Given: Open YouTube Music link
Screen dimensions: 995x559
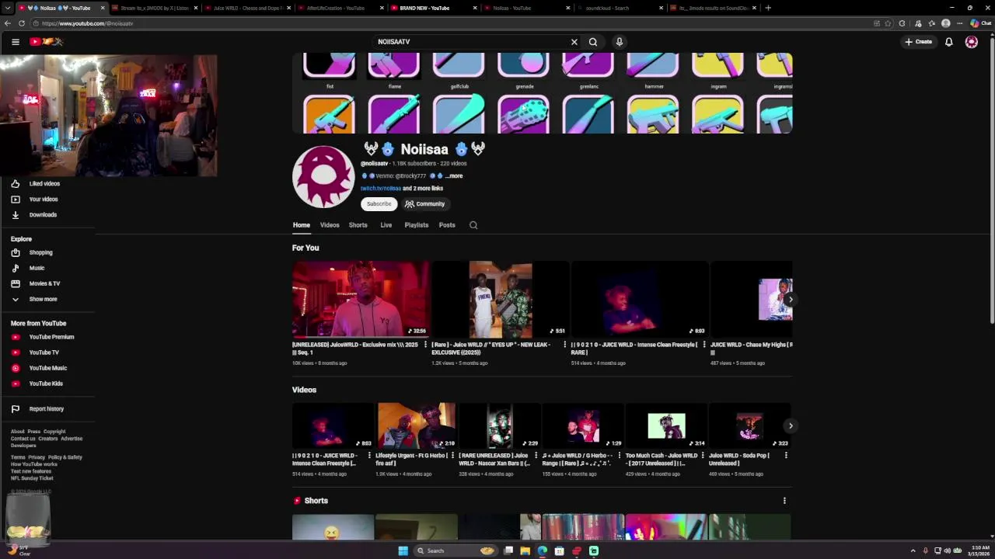Looking at the screenshot, I should point(47,368).
